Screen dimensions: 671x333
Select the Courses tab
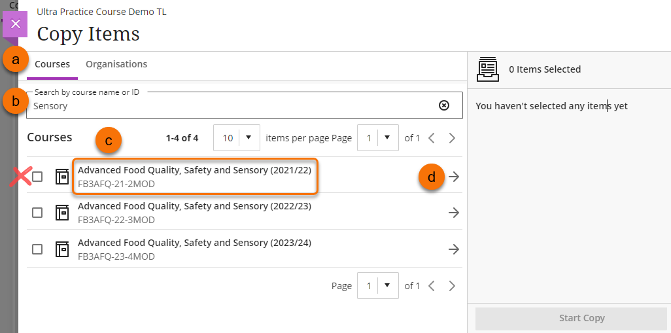pos(52,64)
